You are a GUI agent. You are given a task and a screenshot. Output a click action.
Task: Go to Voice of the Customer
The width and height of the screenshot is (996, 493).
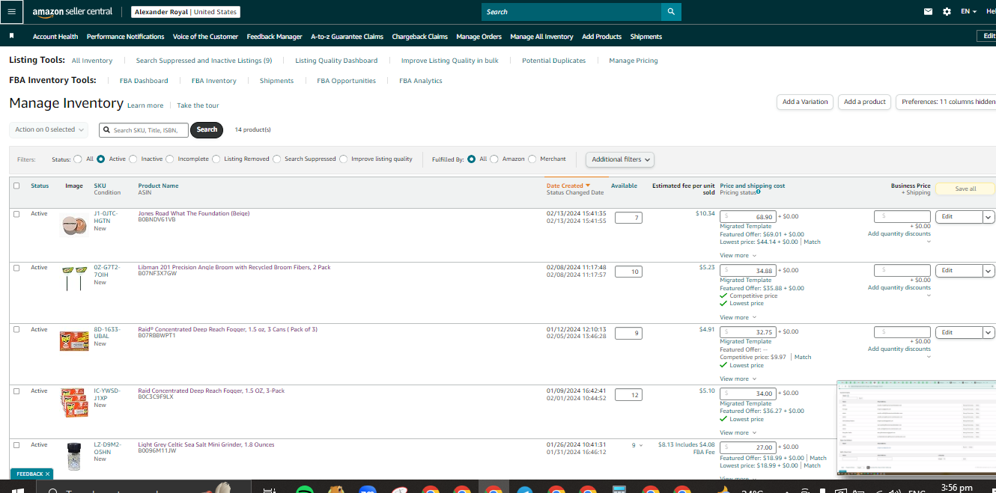205,36
